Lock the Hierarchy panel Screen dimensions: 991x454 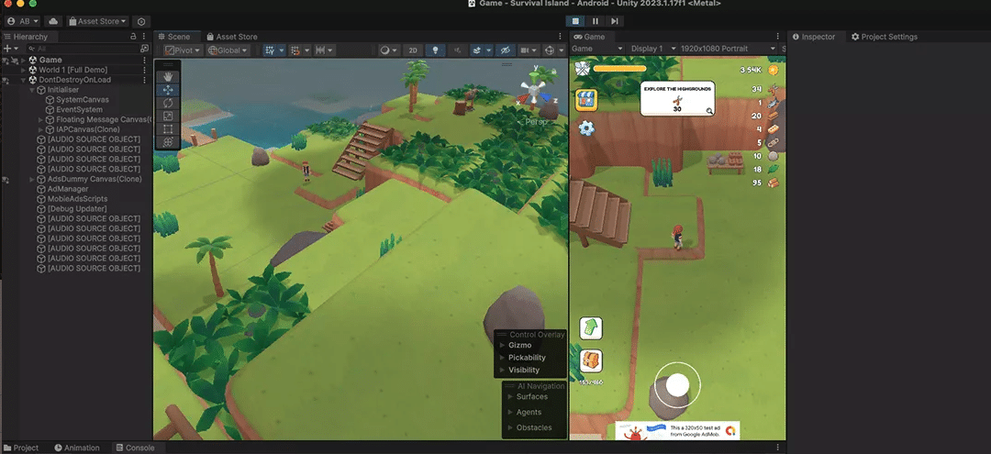pyautogui.click(x=133, y=37)
